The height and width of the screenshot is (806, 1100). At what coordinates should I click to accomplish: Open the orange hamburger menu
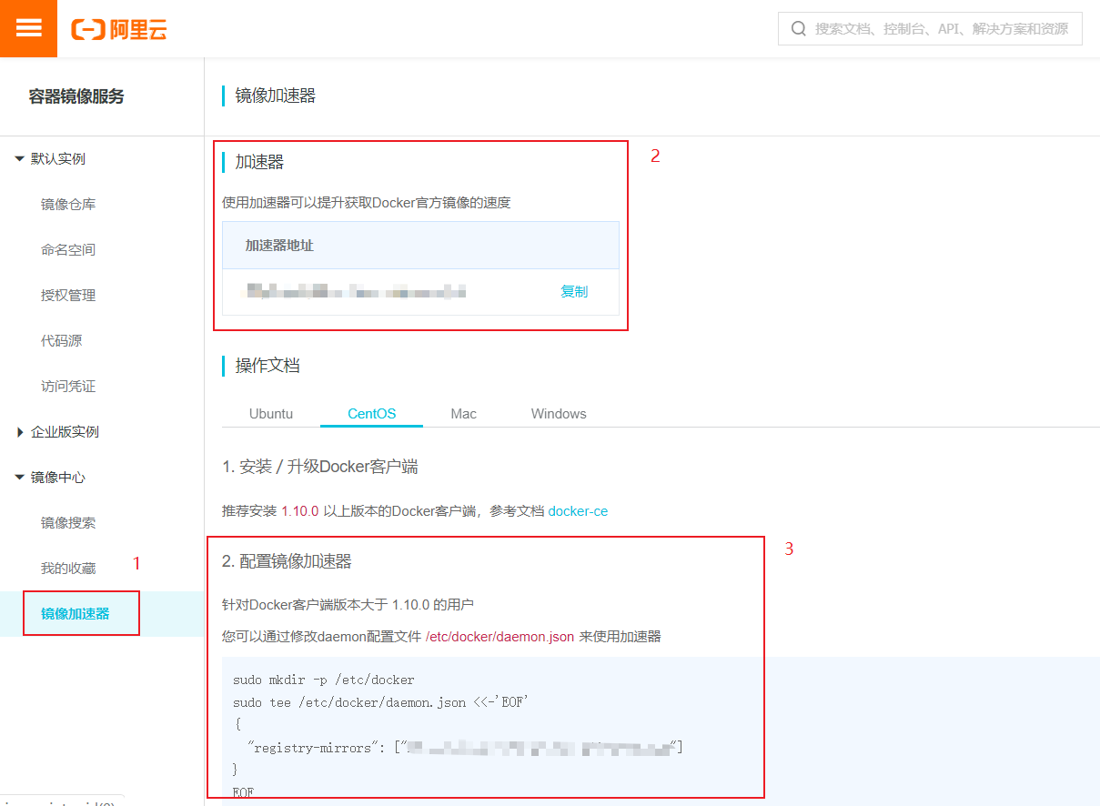(29, 28)
